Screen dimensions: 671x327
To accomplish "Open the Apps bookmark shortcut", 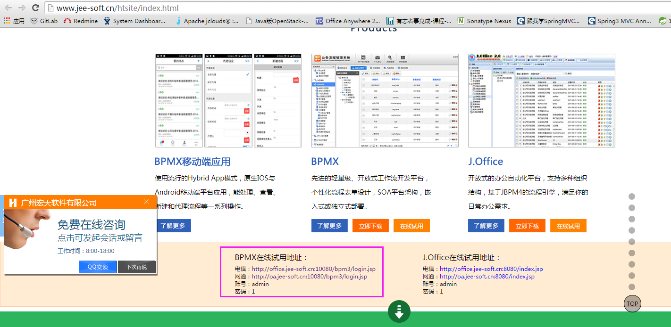I will point(14,21).
